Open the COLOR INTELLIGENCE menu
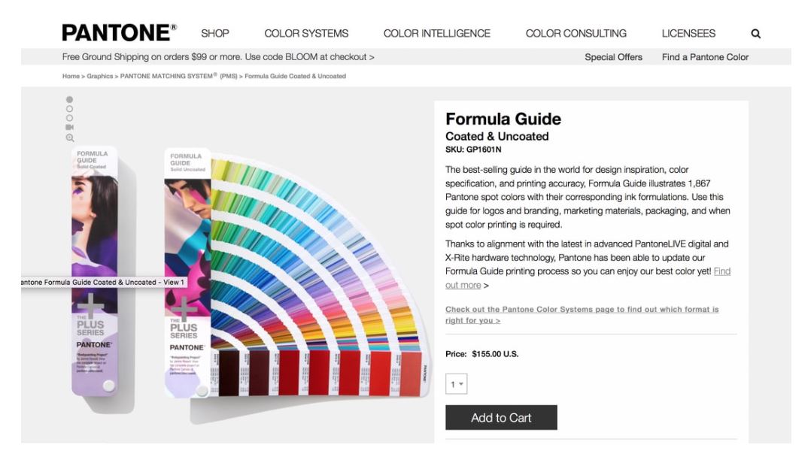The height and width of the screenshot is (469, 811). [x=436, y=34]
